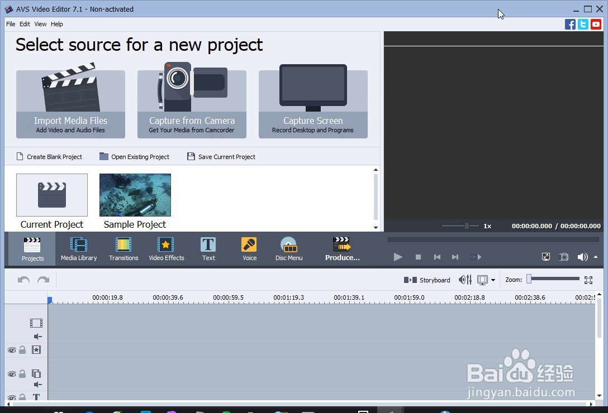Viewport: 608px width, 413px height.
Task: Create Blank Project
Action: pos(49,156)
